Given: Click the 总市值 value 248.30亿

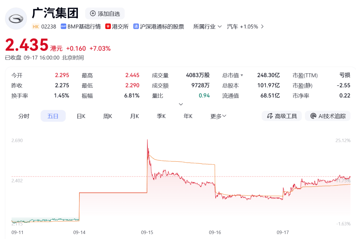Looking at the screenshot, I should (268, 75).
